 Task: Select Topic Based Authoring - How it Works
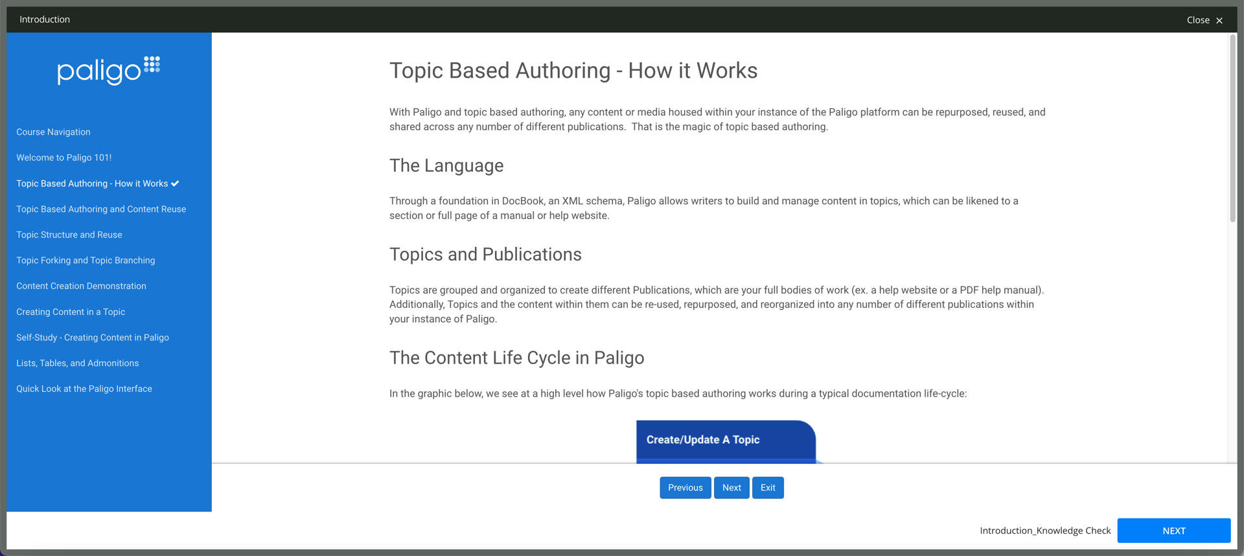[92, 183]
